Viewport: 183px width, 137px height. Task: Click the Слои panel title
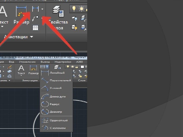(x=82, y=80)
